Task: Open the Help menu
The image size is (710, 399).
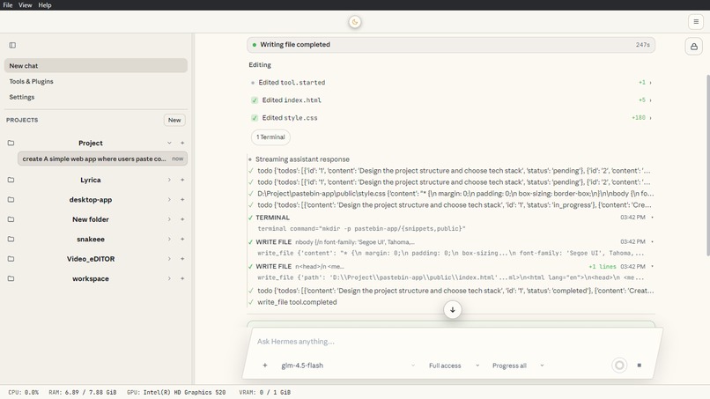Action: click(x=44, y=5)
